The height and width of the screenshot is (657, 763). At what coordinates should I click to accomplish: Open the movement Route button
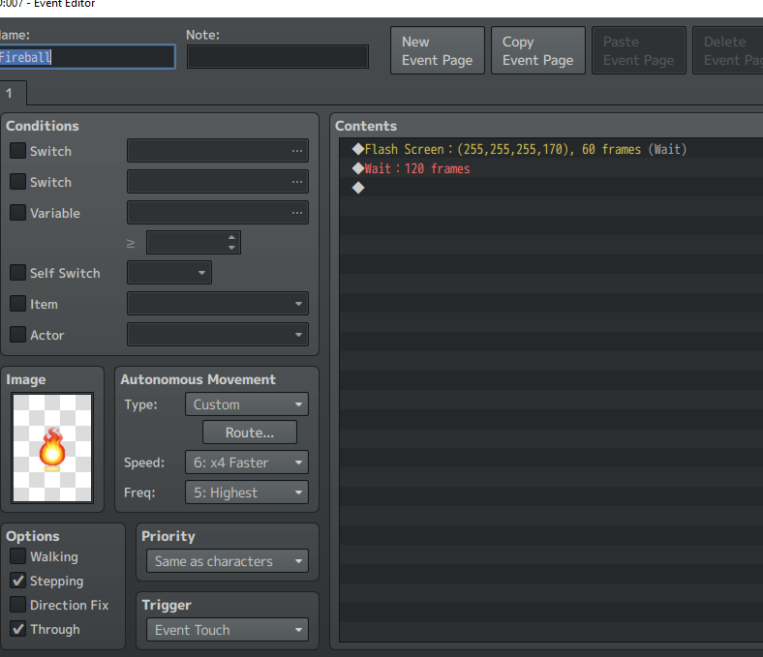pyautogui.click(x=250, y=433)
